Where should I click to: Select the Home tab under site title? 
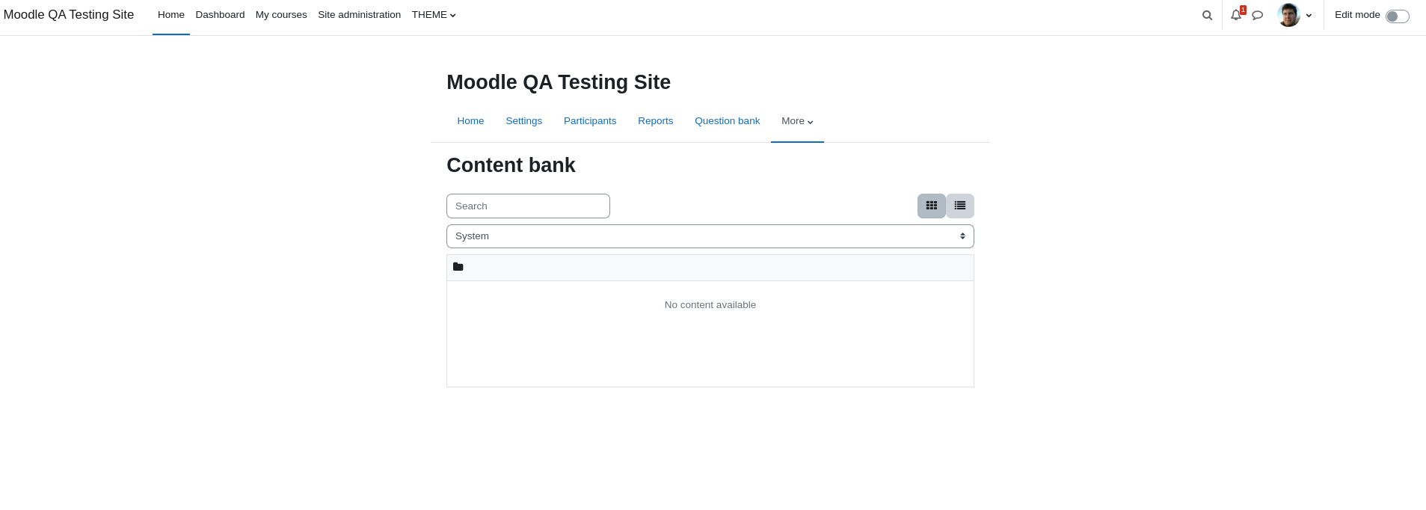point(470,121)
